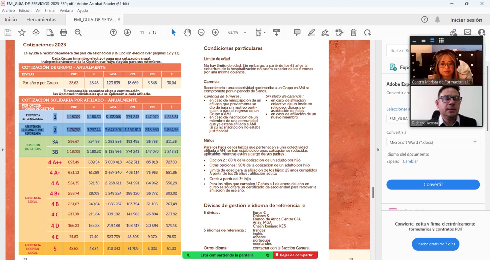
Task: Open the help question mark icon
Action: [x=424, y=20]
